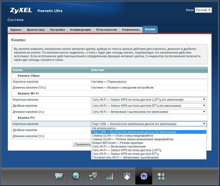This screenshot has height=186, width=220.
Task: Open the Internet globe icon
Action: 76,176
